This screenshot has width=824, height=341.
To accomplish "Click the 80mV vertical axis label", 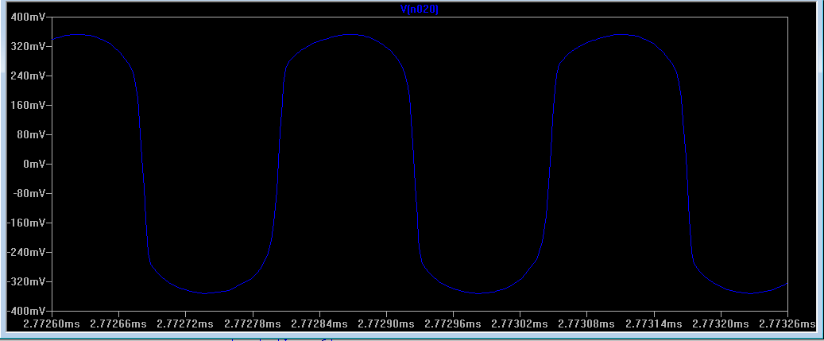I will [x=30, y=134].
